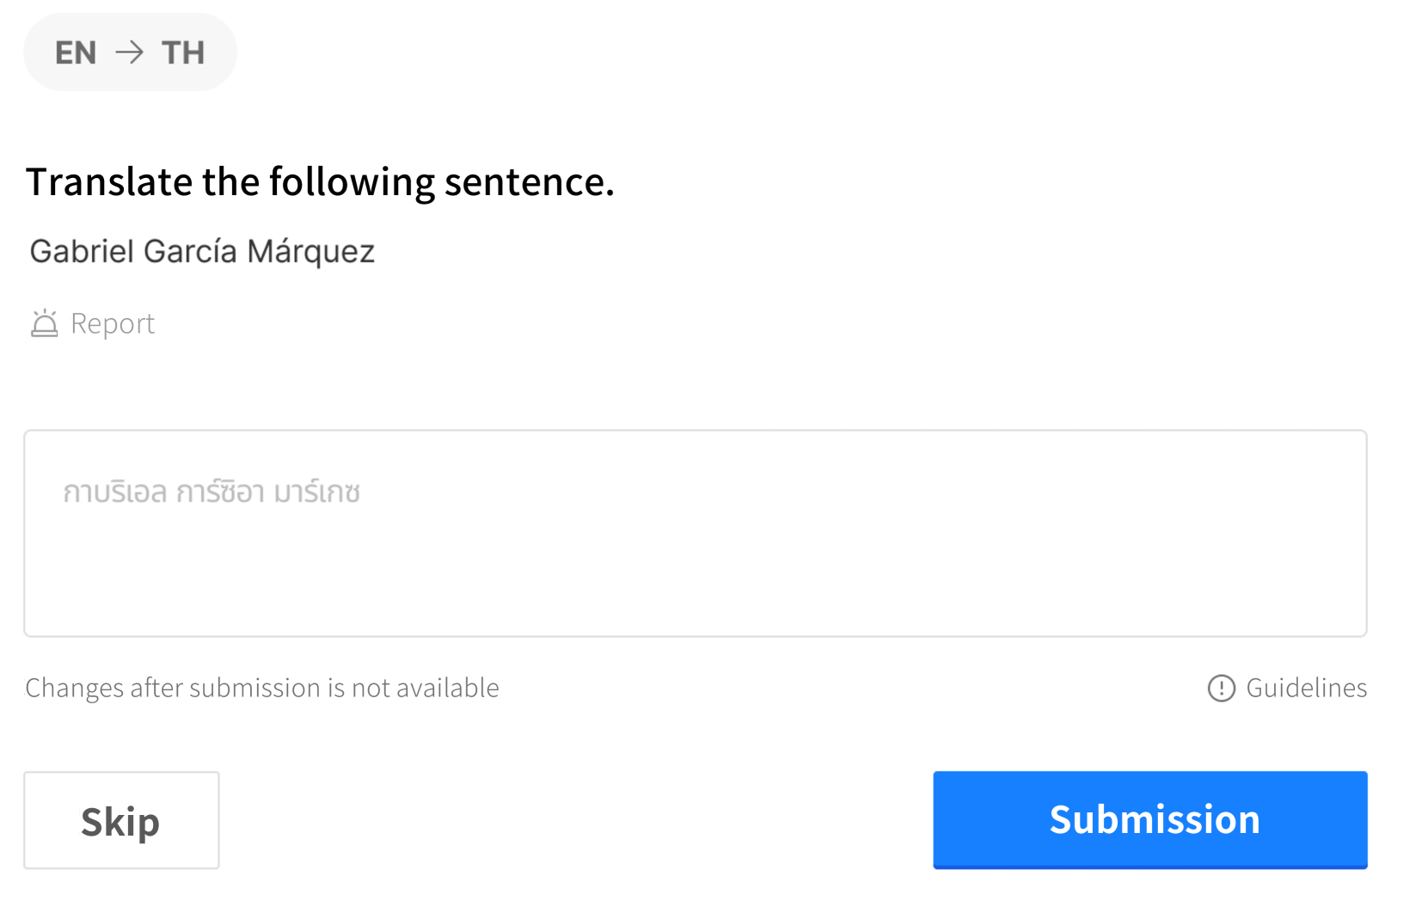Click the word "submission" in the gray note
Image resolution: width=1428 pixels, height=919 pixels.
(254, 688)
